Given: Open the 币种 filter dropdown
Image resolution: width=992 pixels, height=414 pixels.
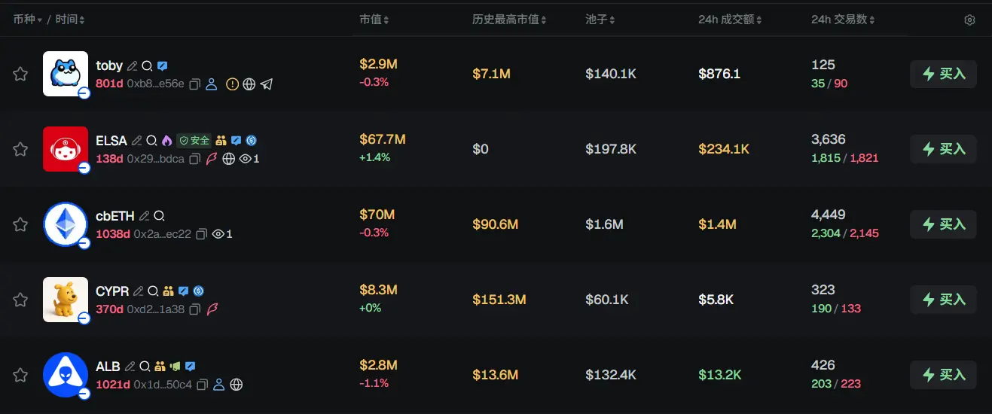Looking at the screenshot, I should [28, 20].
